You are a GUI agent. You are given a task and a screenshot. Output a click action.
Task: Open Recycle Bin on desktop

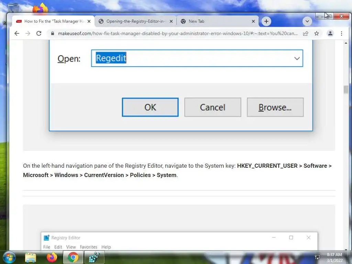[13, 7]
